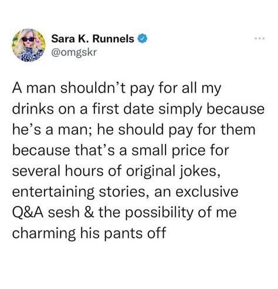Click the final line 'charming his pants off'

pos(89,233)
